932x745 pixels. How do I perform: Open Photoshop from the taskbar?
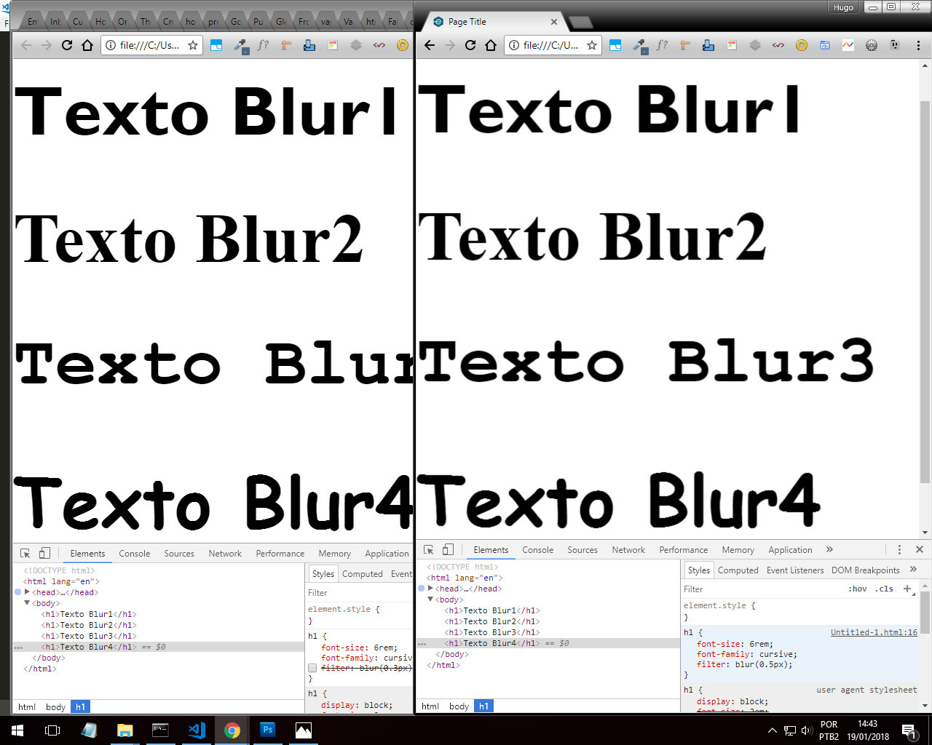click(268, 730)
